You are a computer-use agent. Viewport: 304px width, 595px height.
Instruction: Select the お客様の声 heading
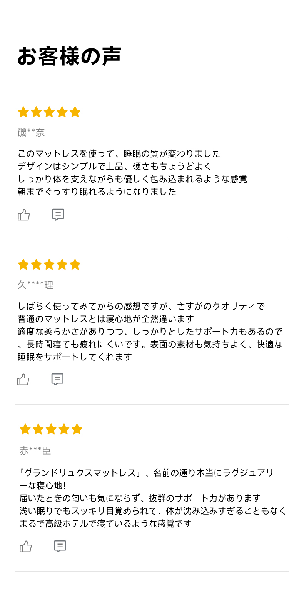[x=70, y=57]
